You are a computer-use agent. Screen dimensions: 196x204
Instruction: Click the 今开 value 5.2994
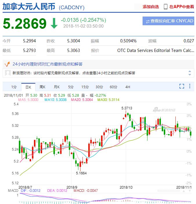[x=29, y=41]
